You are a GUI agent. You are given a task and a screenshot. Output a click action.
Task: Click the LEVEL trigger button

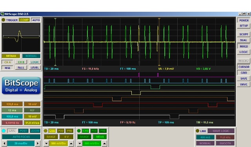[35, 68]
